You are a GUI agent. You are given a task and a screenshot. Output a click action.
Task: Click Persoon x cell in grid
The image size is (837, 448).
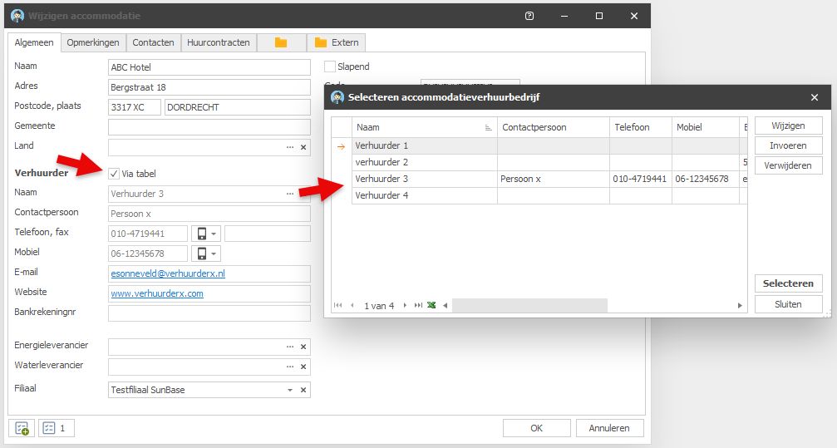(553, 179)
